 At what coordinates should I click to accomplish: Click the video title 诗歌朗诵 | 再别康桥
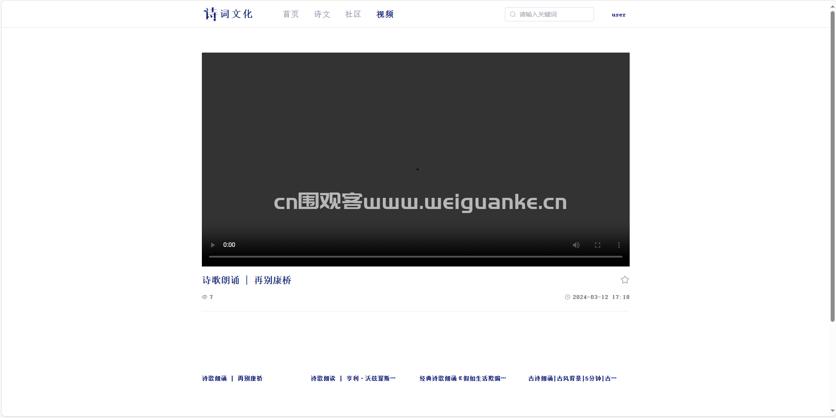tap(247, 280)
